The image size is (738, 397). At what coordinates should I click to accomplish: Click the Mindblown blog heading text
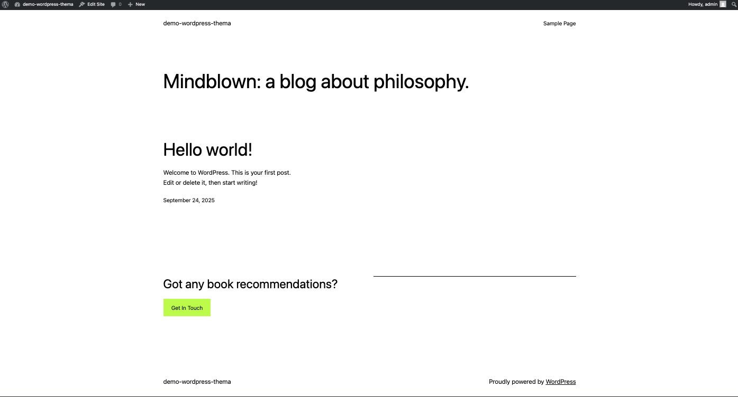click(316, 82)
